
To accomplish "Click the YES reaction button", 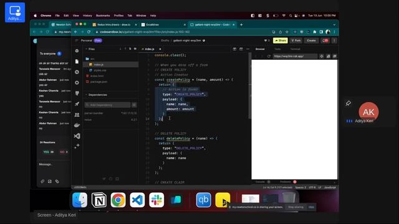I will pos(49,152).
